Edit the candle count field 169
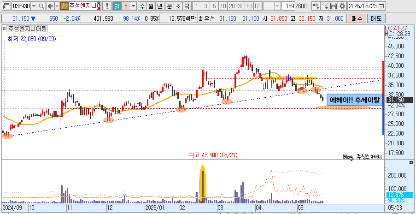416x214 pixels. click(288, 6)
